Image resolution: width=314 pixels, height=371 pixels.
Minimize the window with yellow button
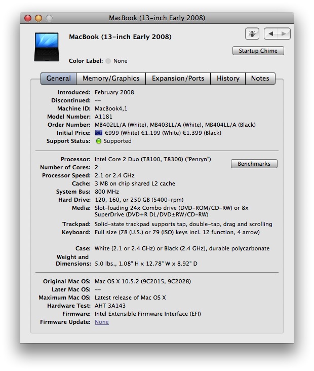coord(38,18)
